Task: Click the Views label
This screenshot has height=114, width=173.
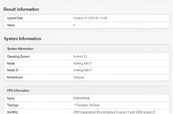Action: (11, 25)
